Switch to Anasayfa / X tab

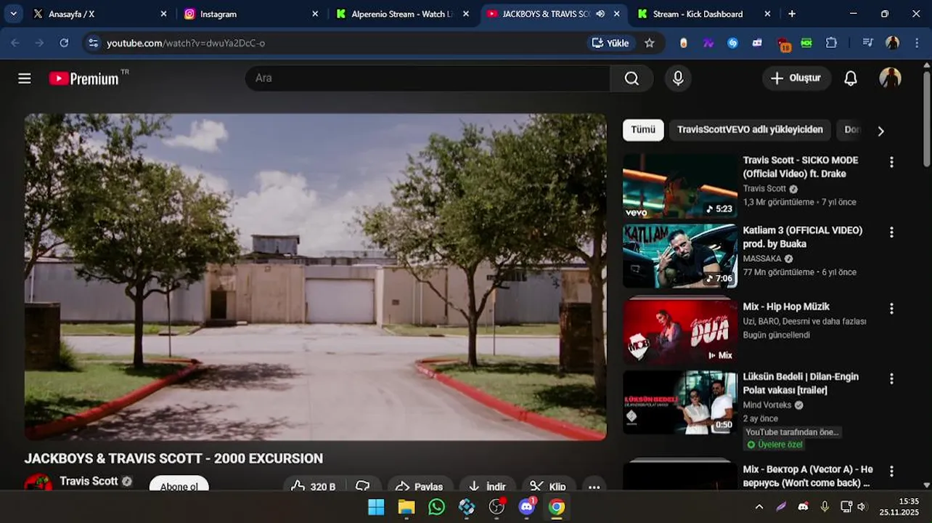click(100, 14)
